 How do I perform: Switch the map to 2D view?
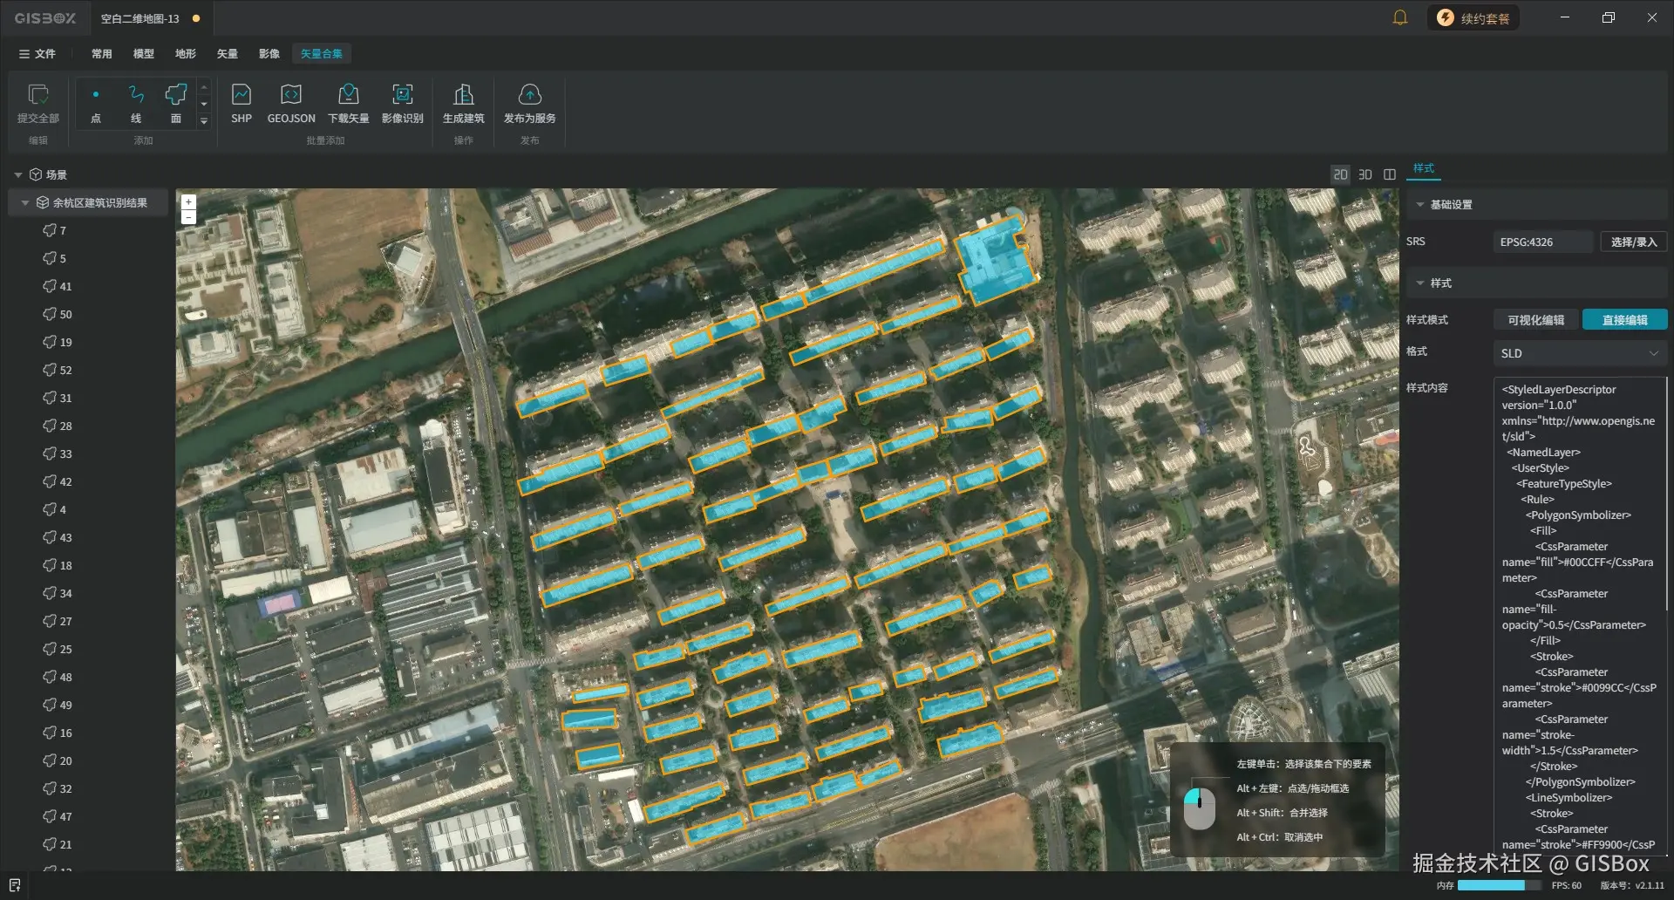coord(1340,174)
